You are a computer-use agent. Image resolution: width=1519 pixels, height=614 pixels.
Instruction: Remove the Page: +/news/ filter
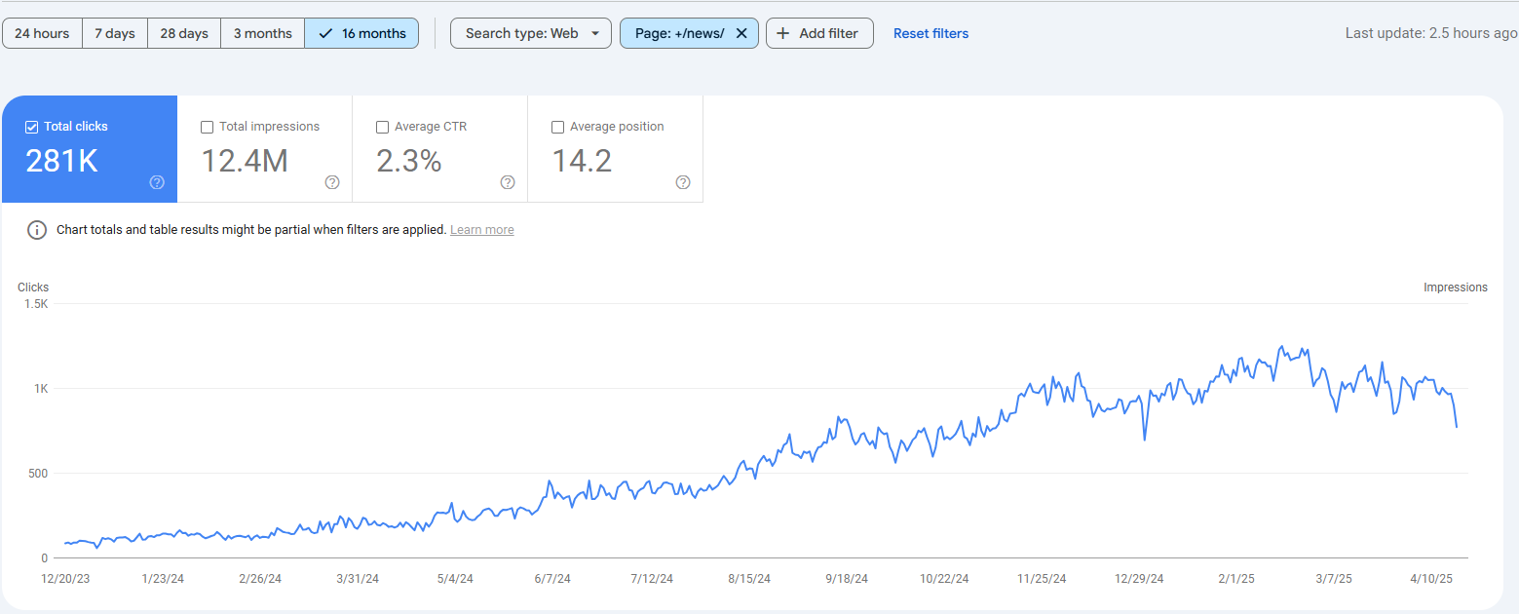point(741,33)
